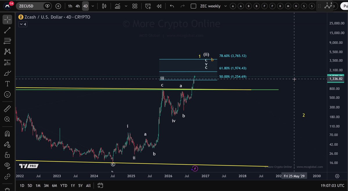Toggle magnet mode on

7,134
